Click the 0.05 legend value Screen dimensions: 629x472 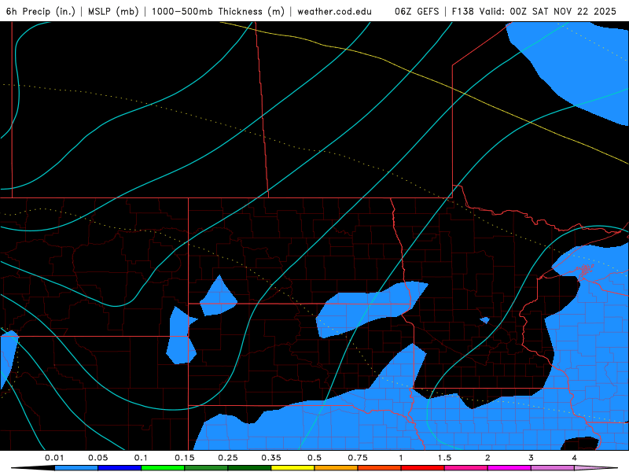[x=97, y=458]
